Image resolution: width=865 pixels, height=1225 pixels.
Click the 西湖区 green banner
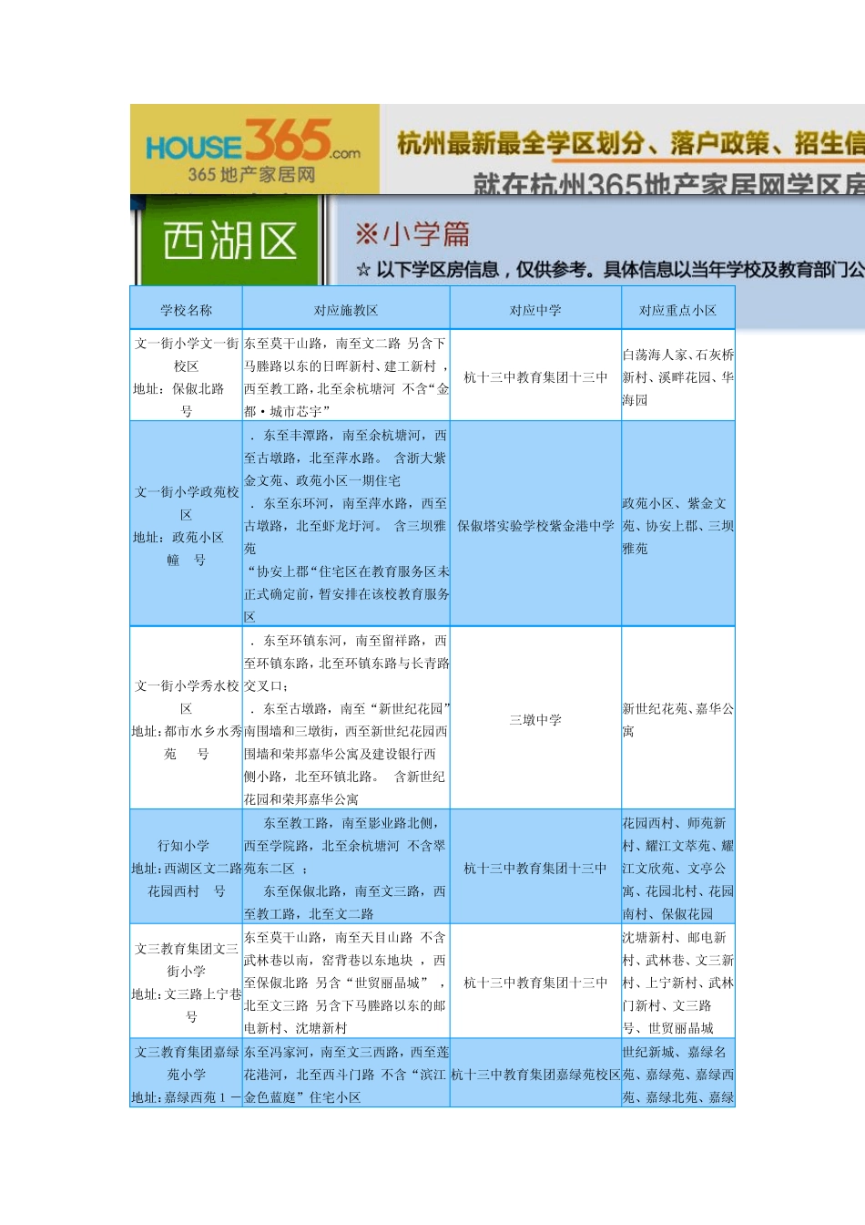(x=229, y=242)
